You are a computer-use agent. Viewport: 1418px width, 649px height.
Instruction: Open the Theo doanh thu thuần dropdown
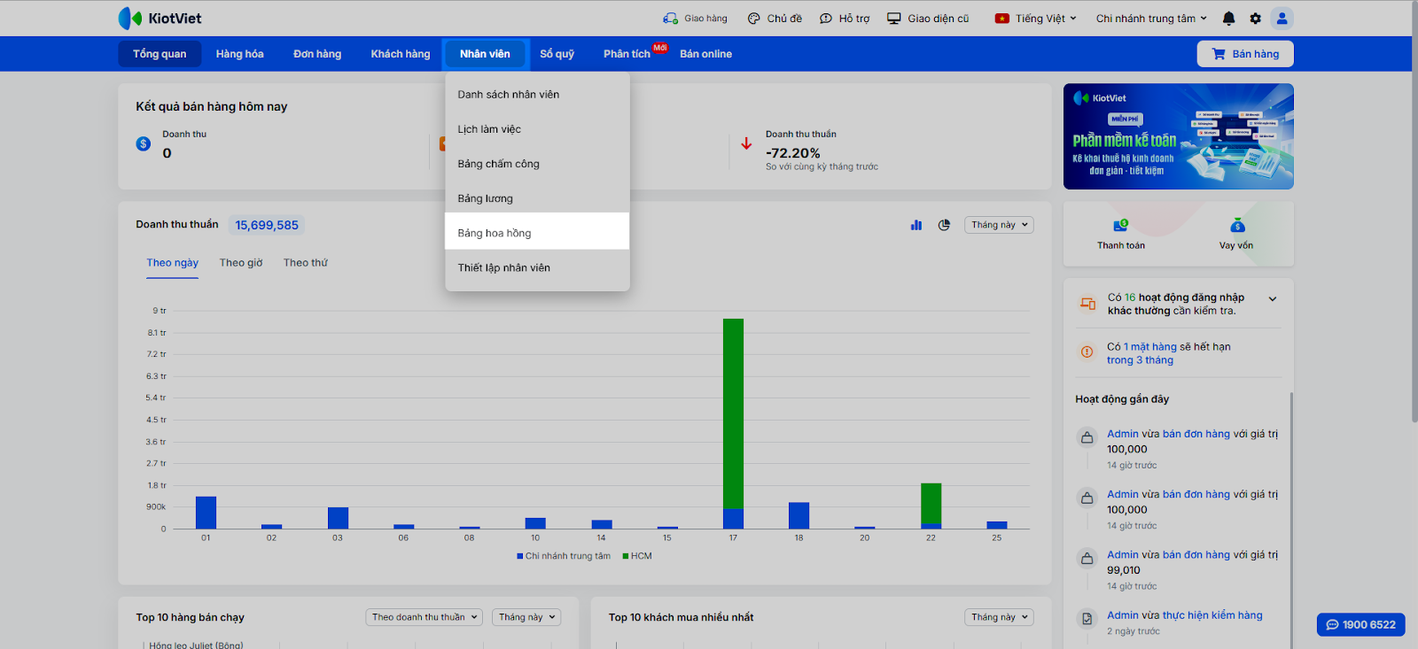click(x=425, y=617)
